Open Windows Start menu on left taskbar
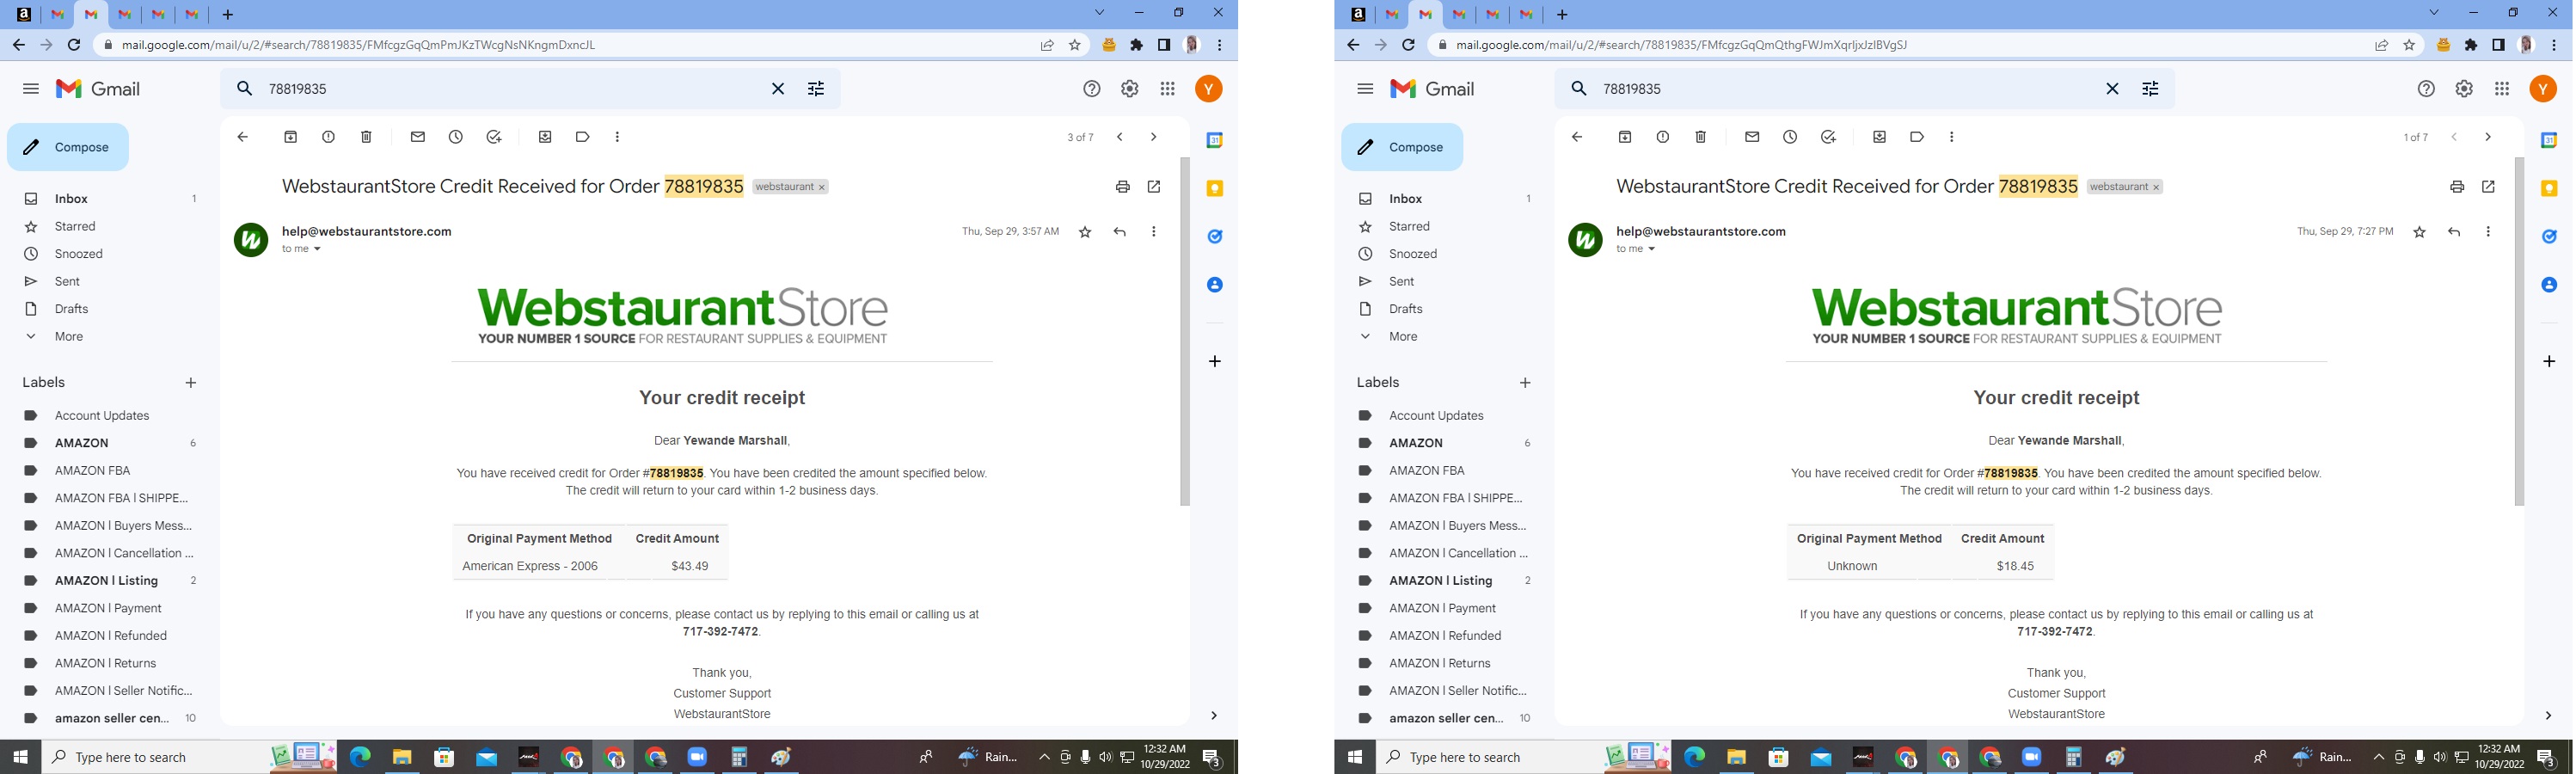Screen dimensions: 2576x774 point(20,757)
